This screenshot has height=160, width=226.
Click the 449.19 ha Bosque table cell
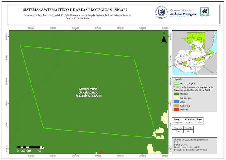pyautogui.click(x=178, y=122)
